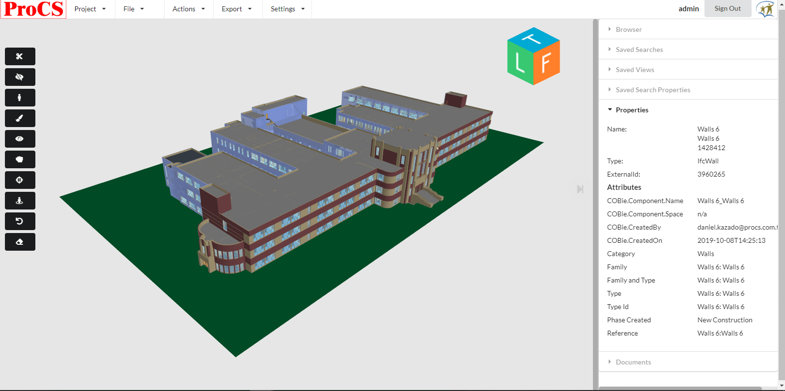This screenshot has width=785, height=391.
Task: Click the undo reset arrow button
Action: point(20,221)
